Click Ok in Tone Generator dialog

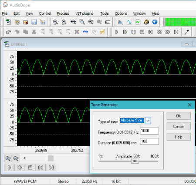pyautogui.click(x=179, y=116)
